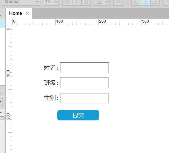Apply the font color A button
Viewport: 169px width, 153px height.
99,2
